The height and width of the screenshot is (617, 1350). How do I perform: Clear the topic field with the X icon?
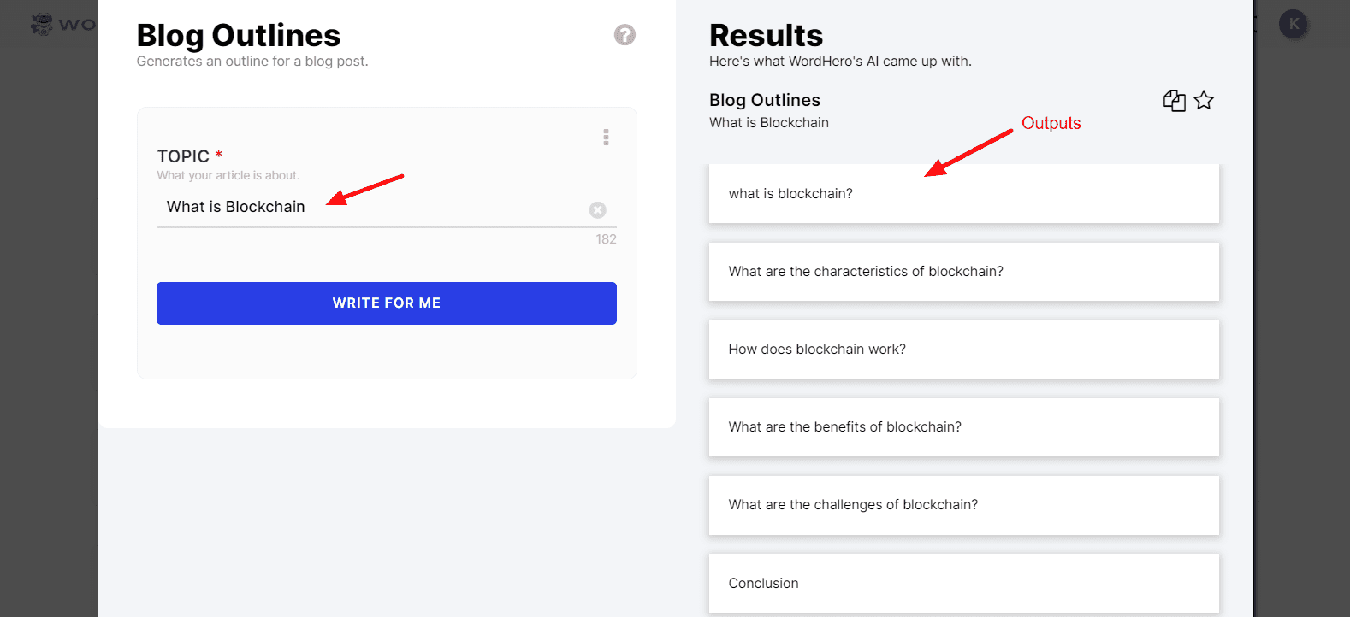pyautogui.click(x=598, y=210)
